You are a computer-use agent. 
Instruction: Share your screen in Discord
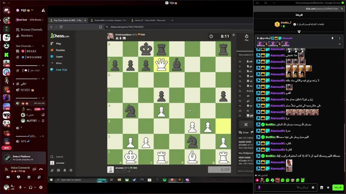(18, 177)
